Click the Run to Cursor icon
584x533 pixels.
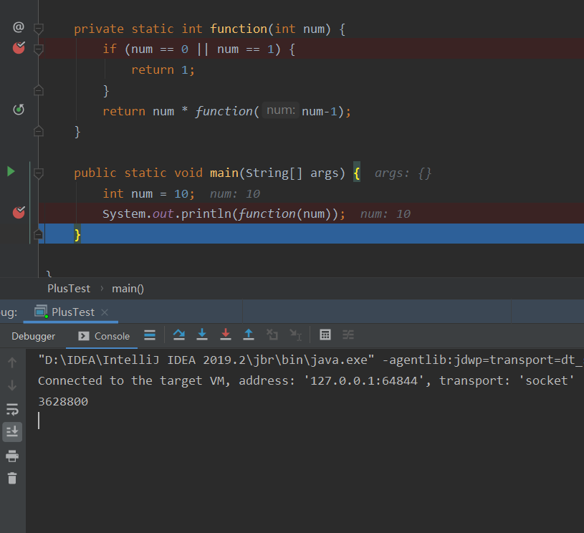[x=296, y=335]
